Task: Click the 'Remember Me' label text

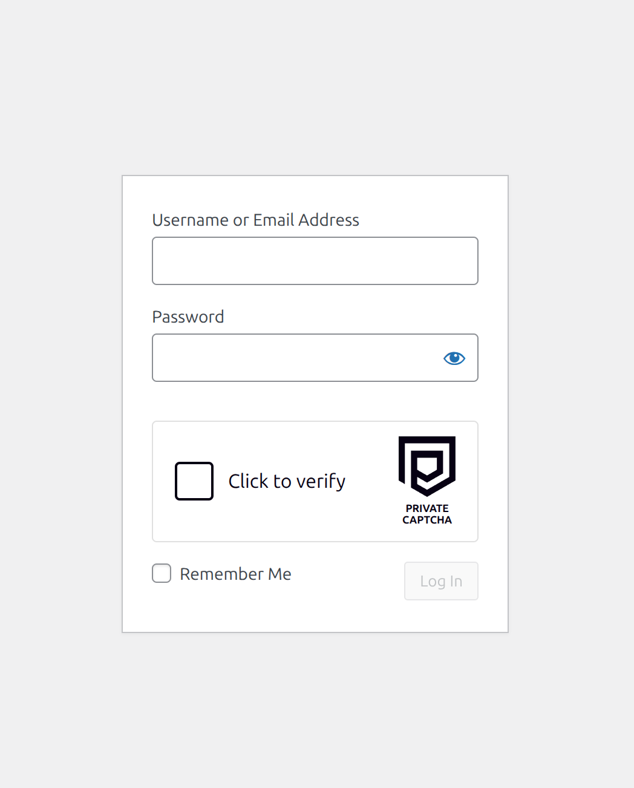Action: pos(235,574)
